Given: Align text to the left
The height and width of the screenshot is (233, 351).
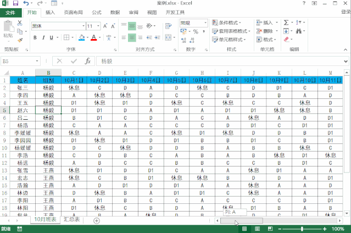Looking at the screenshot, I should (x=124, y=37).
